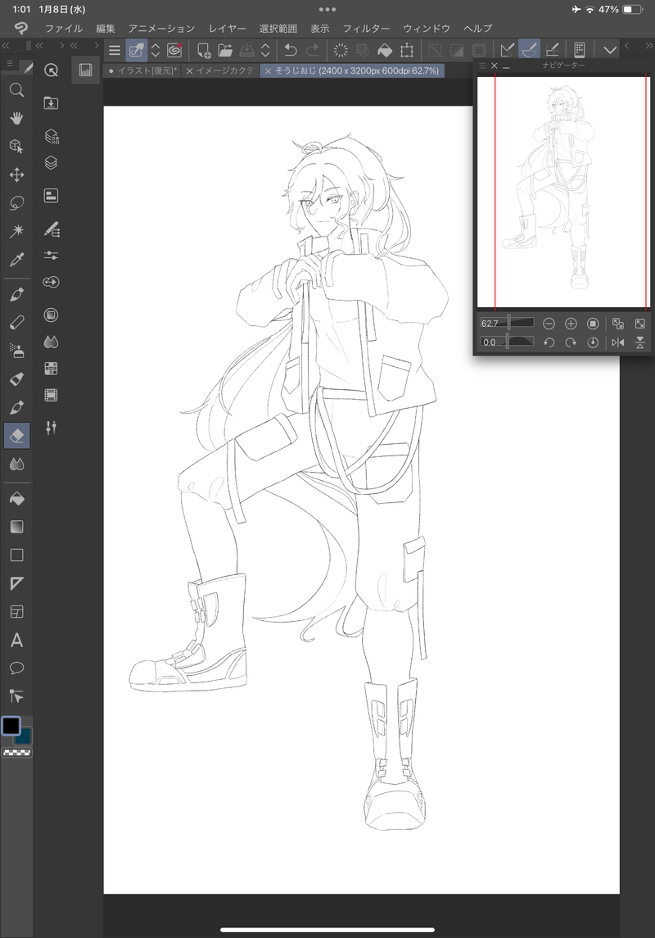Select the Move layer tool
Image resolution: width=655 pixels, height=938 pixels.
coord(16,174)
